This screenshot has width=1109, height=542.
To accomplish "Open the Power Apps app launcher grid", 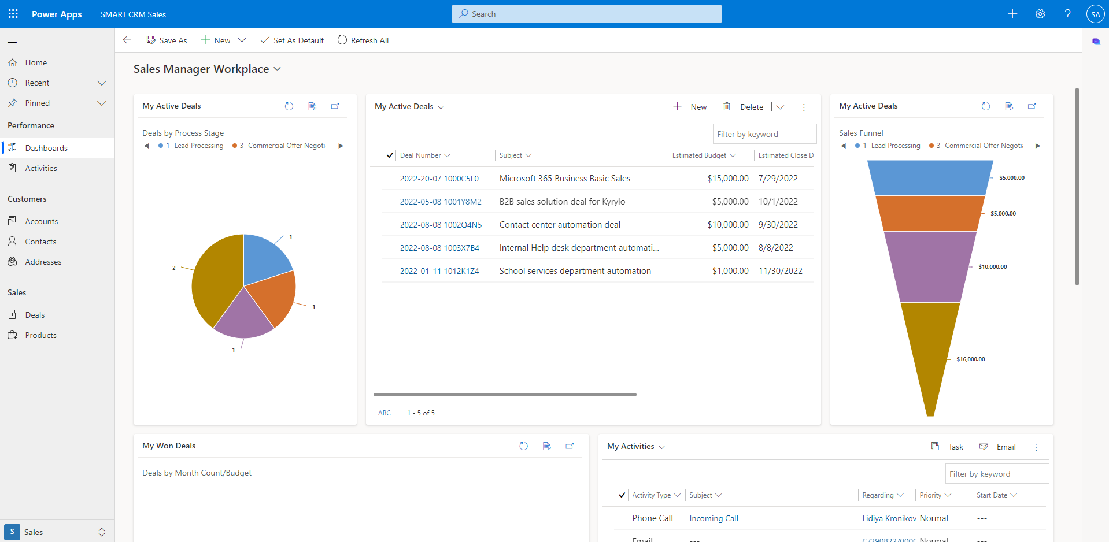I will 13,14.
